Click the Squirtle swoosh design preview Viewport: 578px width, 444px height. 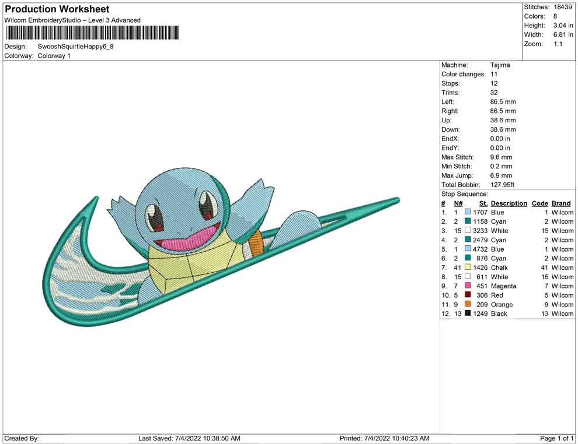pyautogui.click(x=221, y=246)
